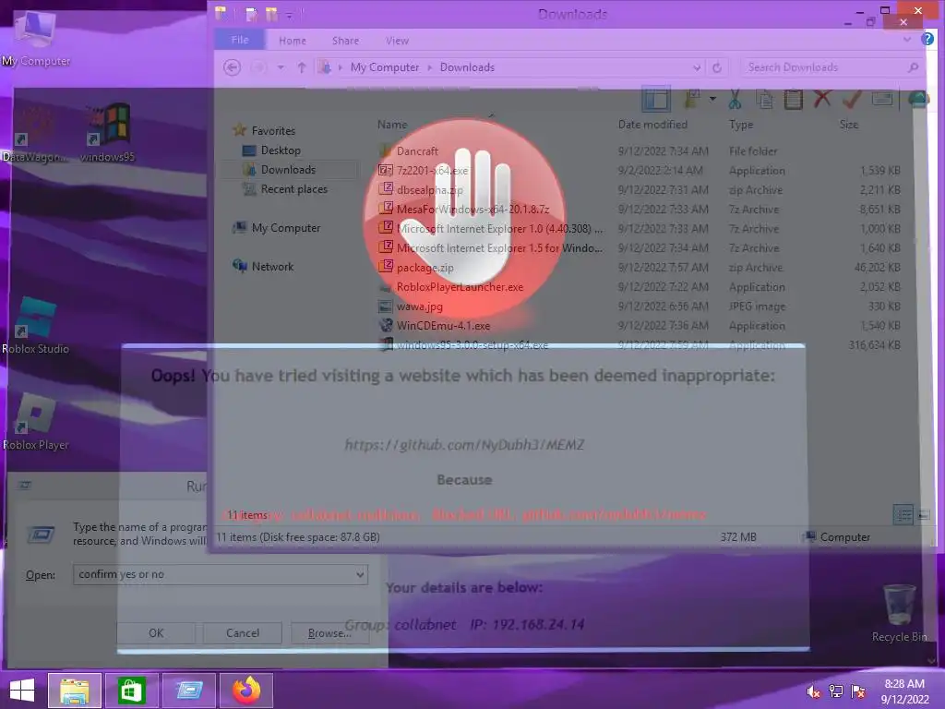Image resolution: width=945 pixels, height=709 pixels.
Task: Switch to details view icon in status bar
Action: tap(903, 515)
